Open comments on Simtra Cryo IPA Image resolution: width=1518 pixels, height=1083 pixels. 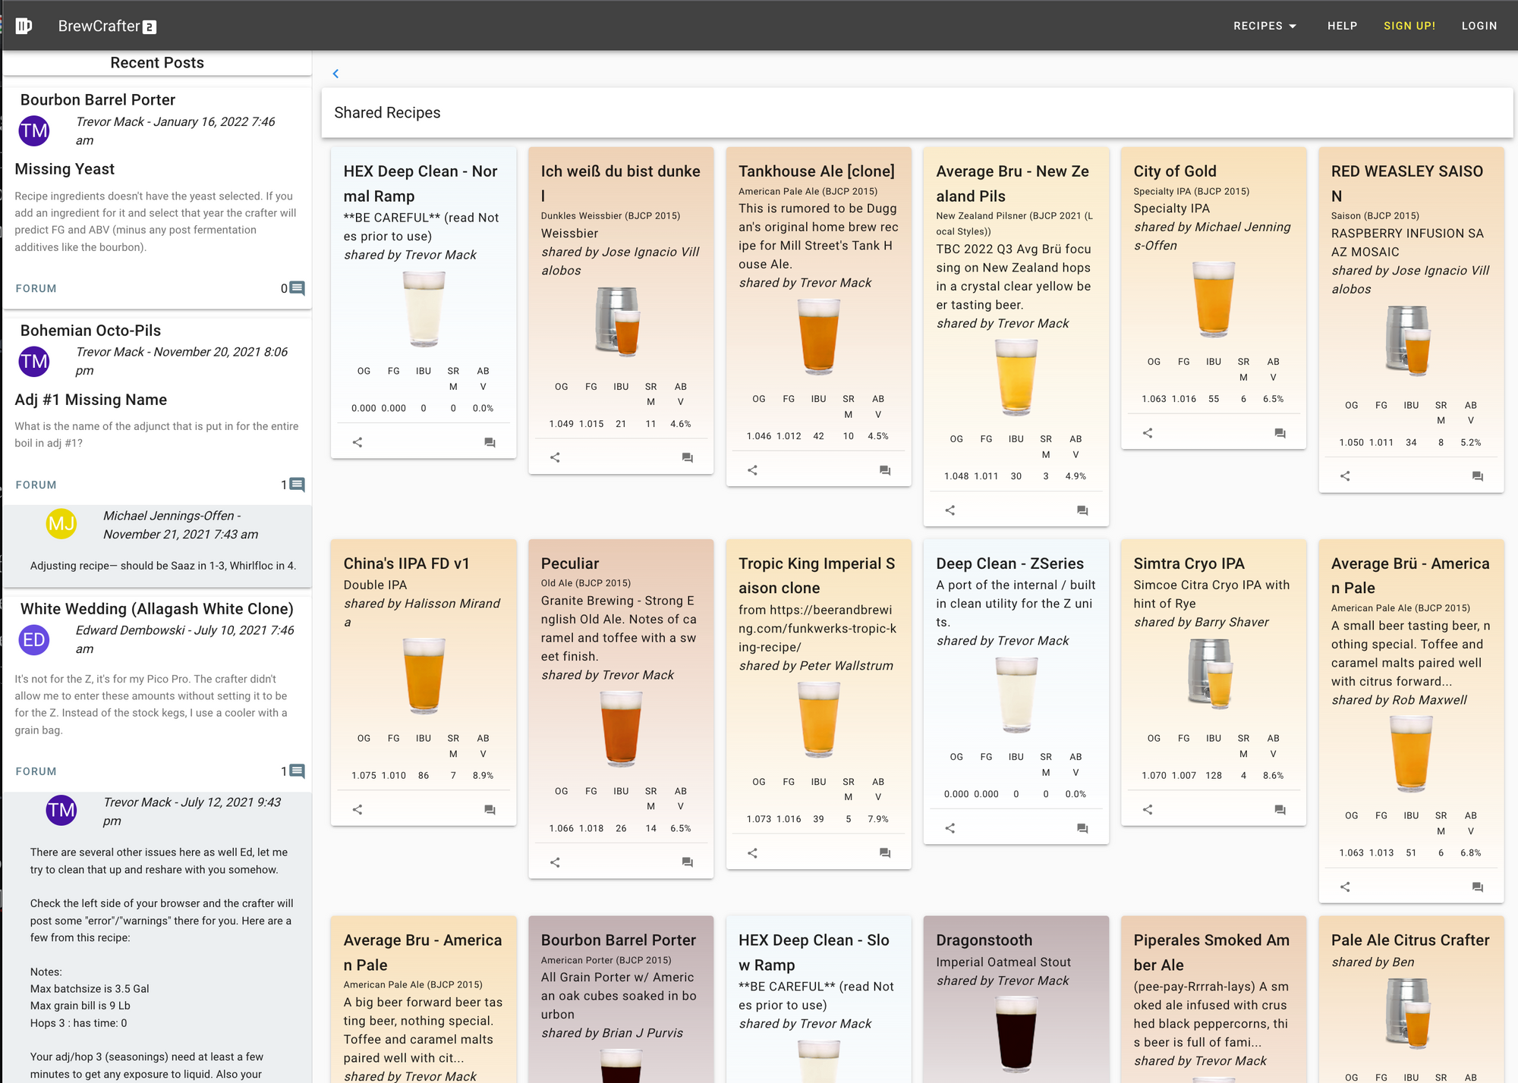pos(1280,810)
